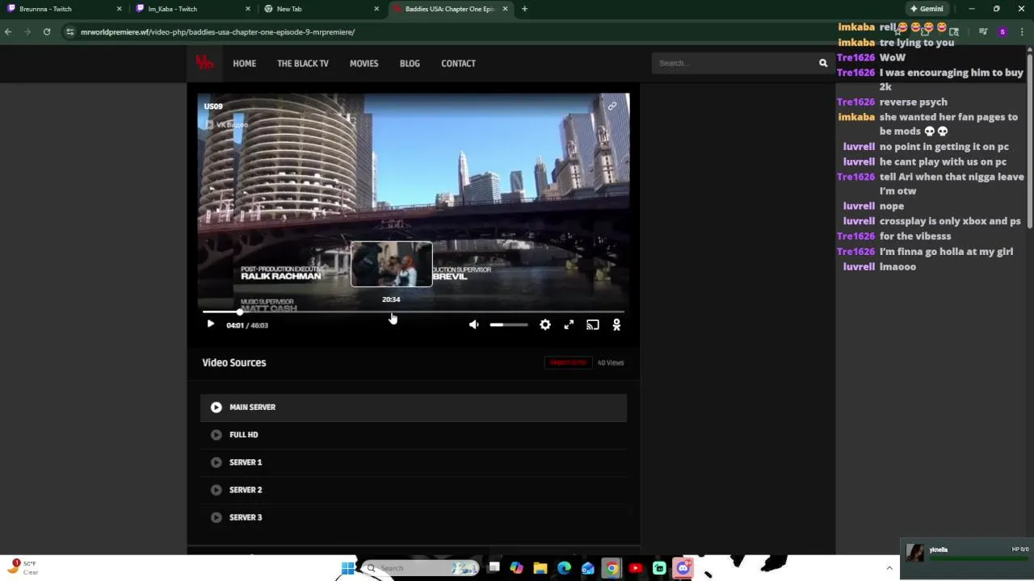Switch to the Breunnna - Twitch tab
This screenshot has width=1034, height=581.
tap(65, 9)
